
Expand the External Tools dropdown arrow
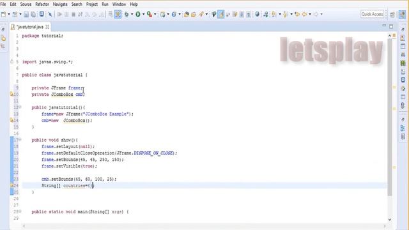point(155,14)
